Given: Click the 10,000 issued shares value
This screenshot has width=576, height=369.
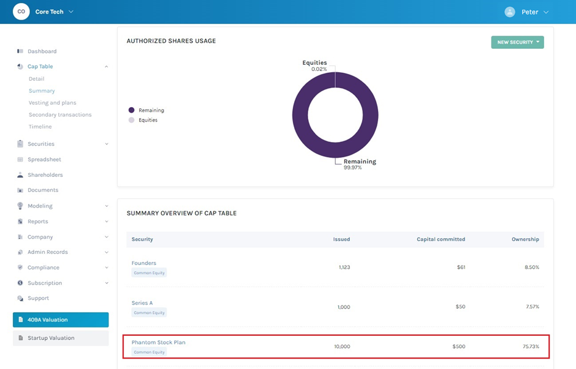Looking at the screenshot, I should pyautogui.click(x=342, y=346).
